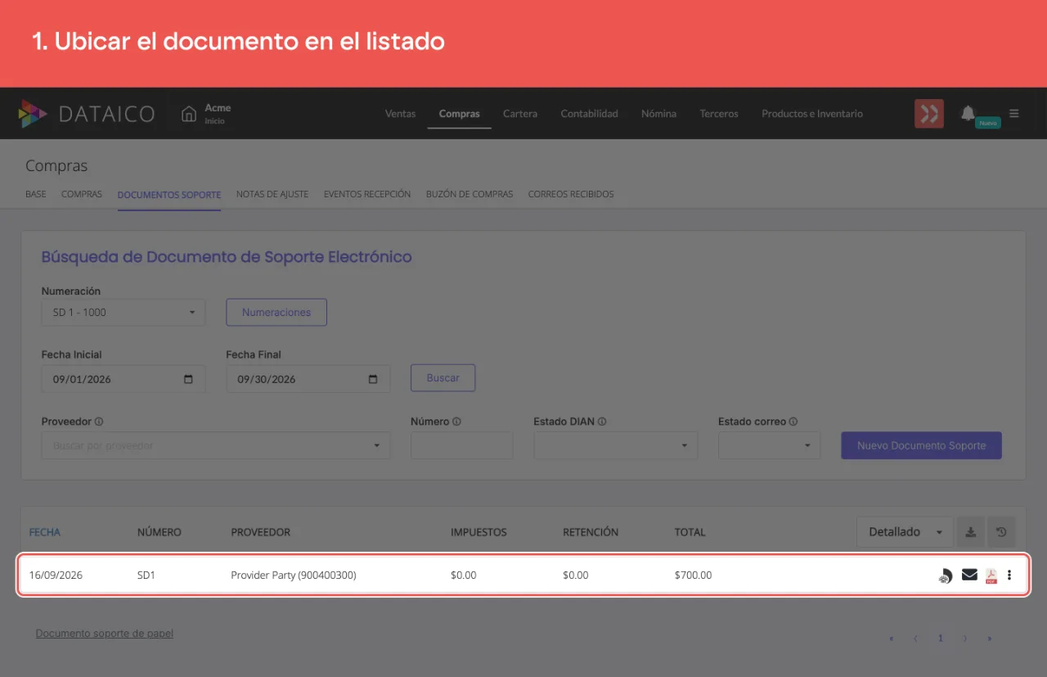The height and width of the screenshot is (677, 1047).
Task: Open the notifications bell
Action: 968,113
